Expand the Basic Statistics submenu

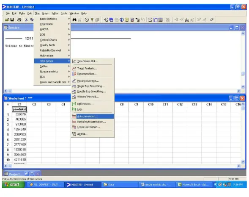(x=52, y=19)
